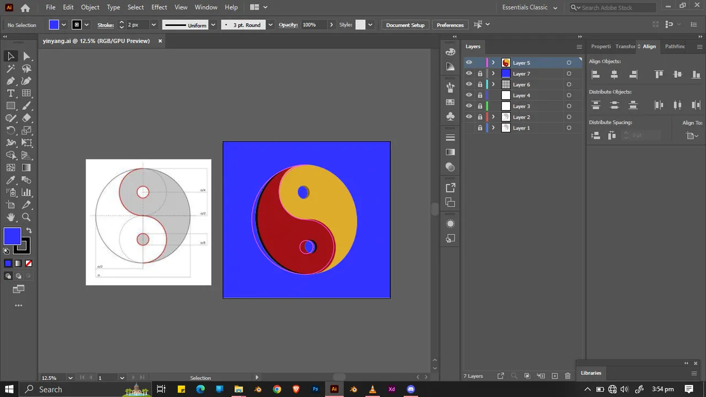Viewport: 706px width, 397px height.
Task: Pick the Lasso tool
Action: pos(26,68)
